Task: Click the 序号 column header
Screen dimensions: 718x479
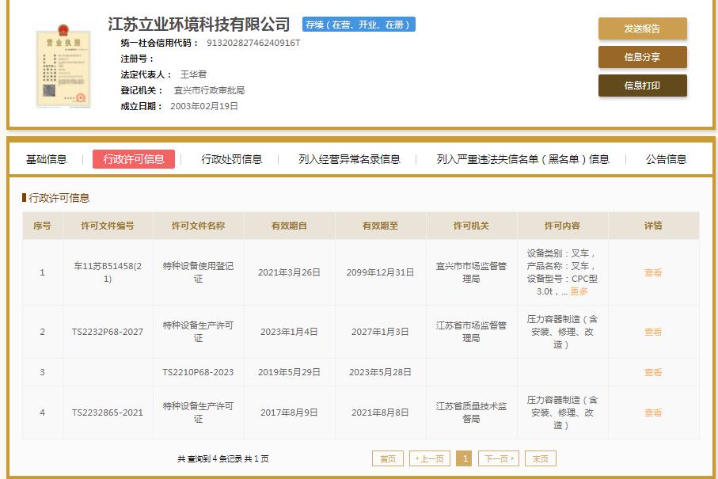Action: (x=42, y=226)
